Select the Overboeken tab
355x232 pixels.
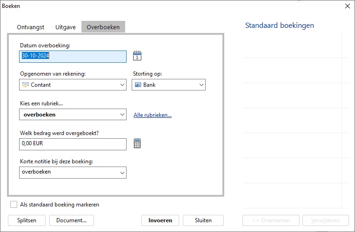click(x=103, y=27)
